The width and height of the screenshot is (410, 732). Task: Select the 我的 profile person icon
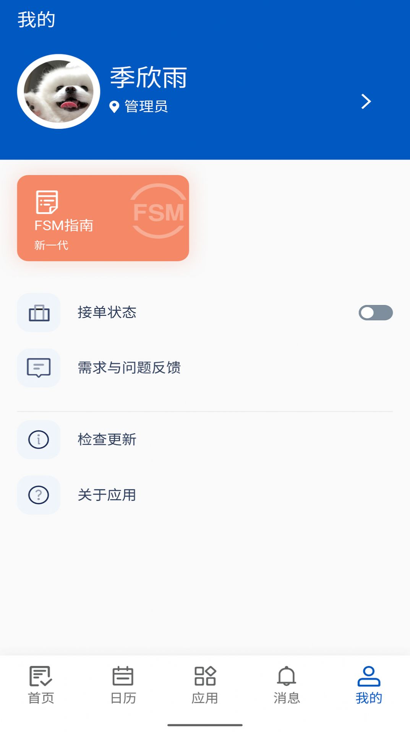[x=368, y=683]
